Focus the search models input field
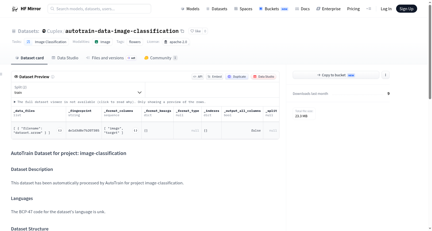432x231 pixels. click(x=99, y=9)
